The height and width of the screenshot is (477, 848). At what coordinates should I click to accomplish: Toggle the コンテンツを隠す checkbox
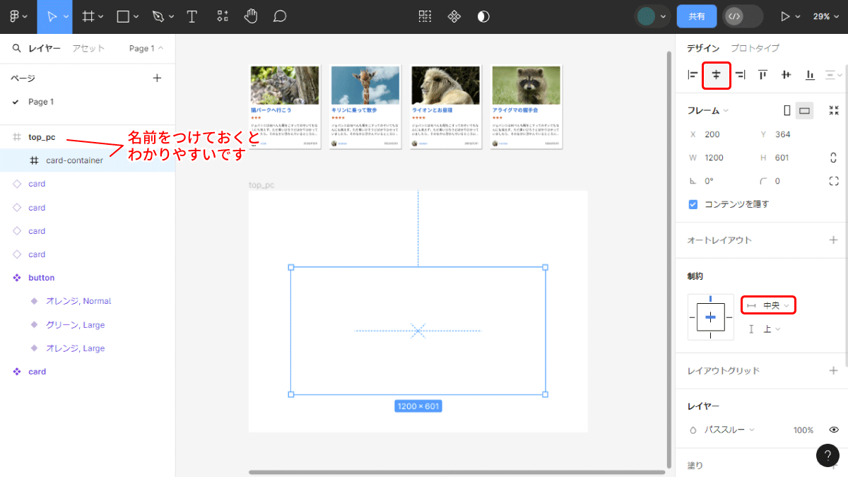[693, 204]
